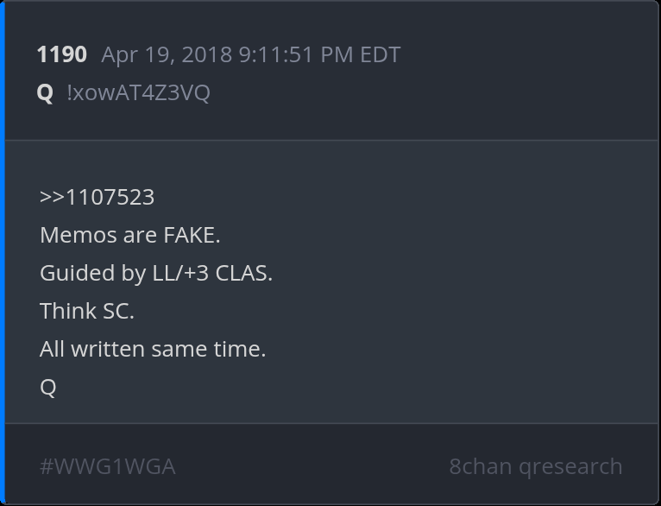Click the 9:11:51 PM EDT time text
The width and height of the screenshot is (661, 506).
(x=319, y=54)
